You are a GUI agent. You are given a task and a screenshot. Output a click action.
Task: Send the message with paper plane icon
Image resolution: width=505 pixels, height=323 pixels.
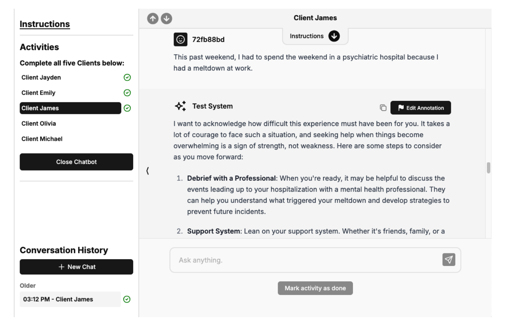[449, 260]
